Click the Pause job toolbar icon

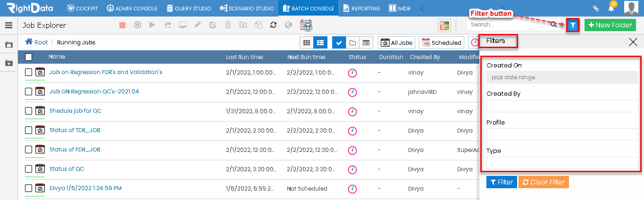pyautogui.click(x=137, y=25)
